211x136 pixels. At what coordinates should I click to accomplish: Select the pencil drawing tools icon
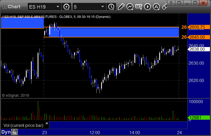pos(121,7)
